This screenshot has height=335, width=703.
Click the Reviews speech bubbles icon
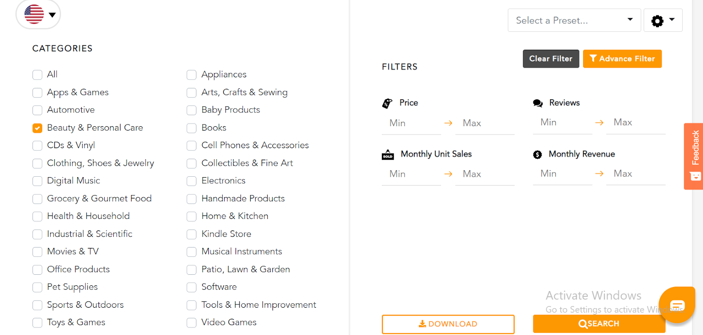[538, 103]
